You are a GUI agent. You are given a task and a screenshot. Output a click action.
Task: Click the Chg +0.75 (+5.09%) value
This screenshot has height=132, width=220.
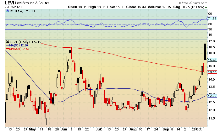click(x=189, y=7)
